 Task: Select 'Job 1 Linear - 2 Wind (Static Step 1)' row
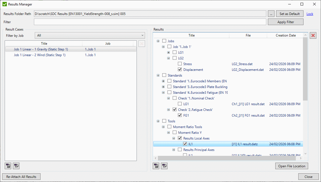[71, 55]
